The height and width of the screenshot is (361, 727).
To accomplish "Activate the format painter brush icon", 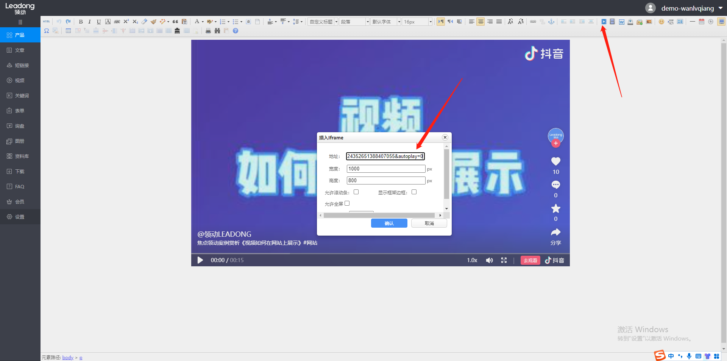I will coord(153,22).
